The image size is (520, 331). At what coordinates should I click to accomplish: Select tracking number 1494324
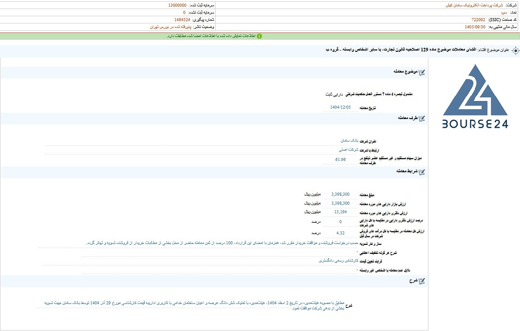click(x=182, y=20)
